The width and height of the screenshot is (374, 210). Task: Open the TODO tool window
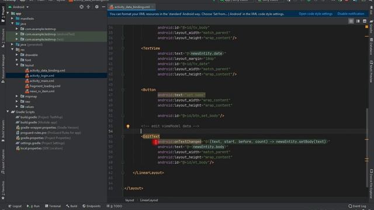click(115, 206)
